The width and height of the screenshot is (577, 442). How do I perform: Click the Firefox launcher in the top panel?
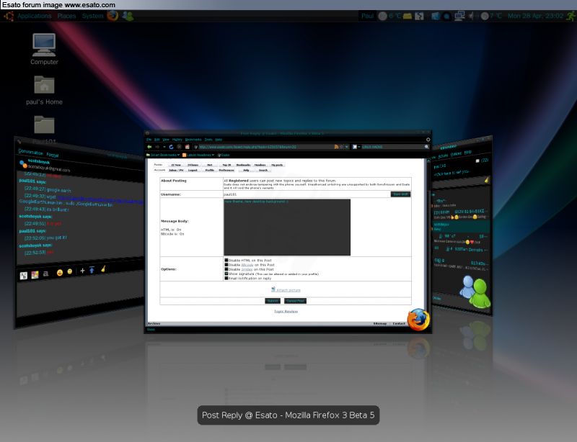pos(113,16)
